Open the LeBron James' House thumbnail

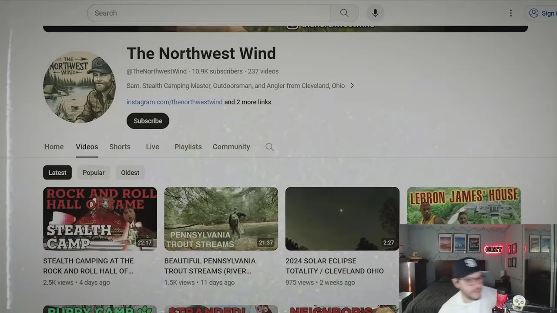tap(463, 206)
